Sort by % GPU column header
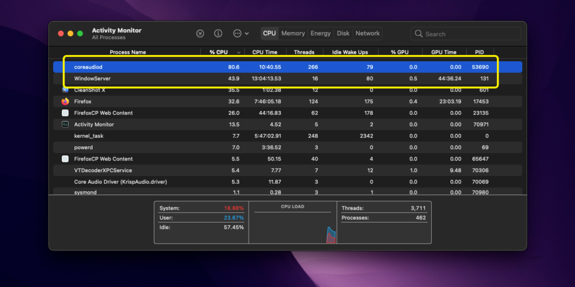This screenshot has height=287, width=575. [400, 52]
